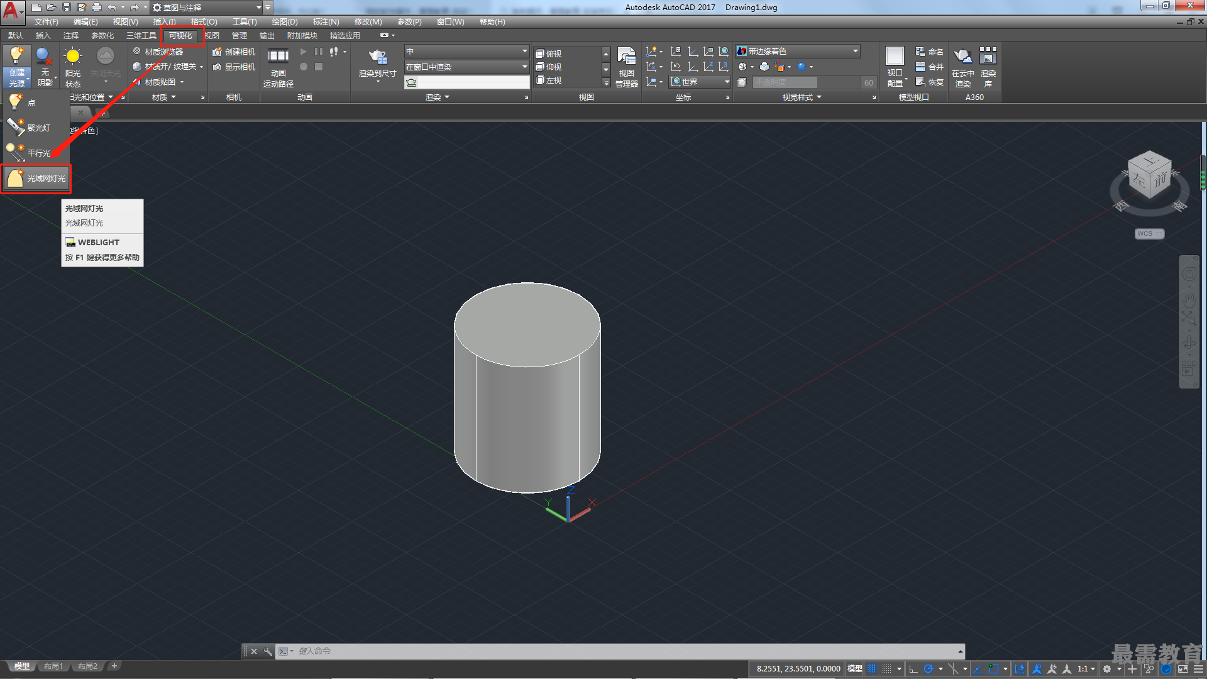Toggle ortho mode in status bar
The height and width of the screenshot is (679, 1207).
(x=913, y=669)
